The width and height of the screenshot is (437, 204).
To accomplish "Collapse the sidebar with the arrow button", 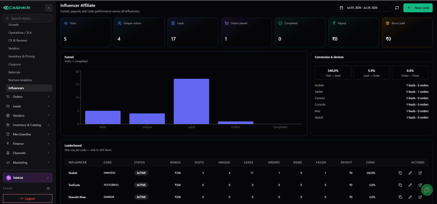I will (49, 8).
